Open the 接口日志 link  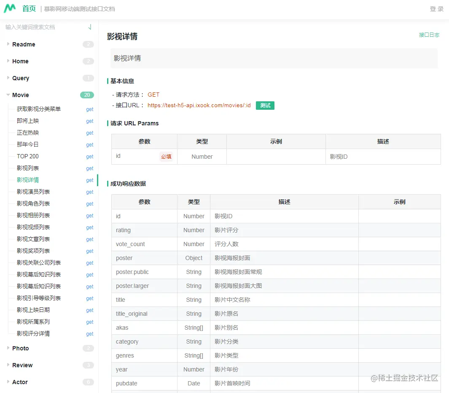click(429, 35)
